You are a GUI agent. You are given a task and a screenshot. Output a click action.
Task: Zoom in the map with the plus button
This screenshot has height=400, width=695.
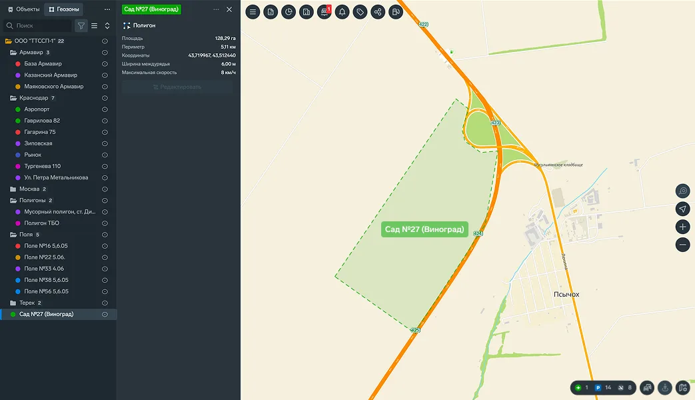coord(682,227)
